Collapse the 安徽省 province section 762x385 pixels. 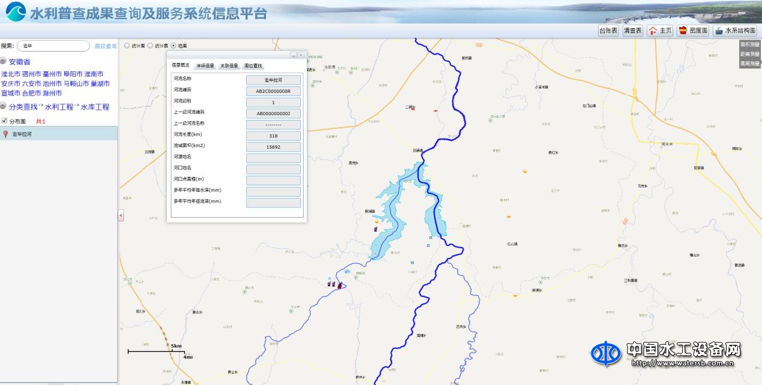[x=4, y=61]
